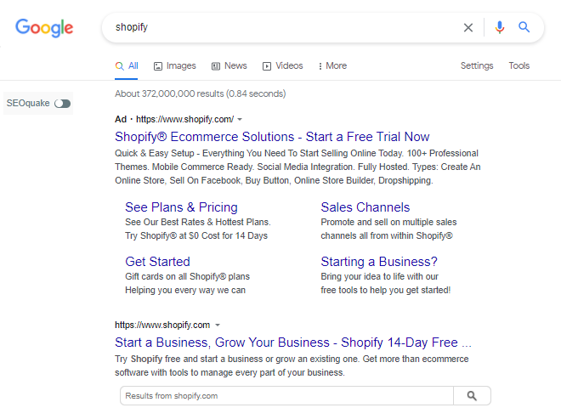
Task: Click the Google logo
Action: (x=44, y=27)
